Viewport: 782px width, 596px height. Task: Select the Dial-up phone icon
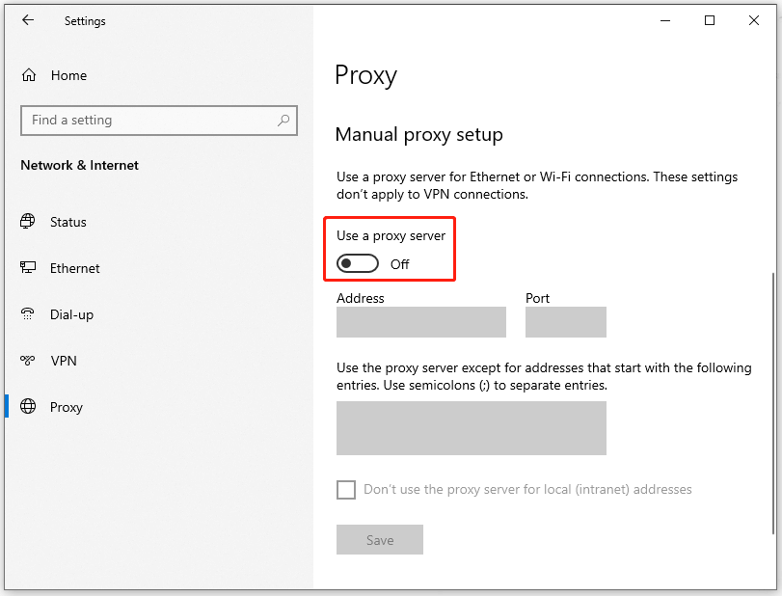pos(28,314)
